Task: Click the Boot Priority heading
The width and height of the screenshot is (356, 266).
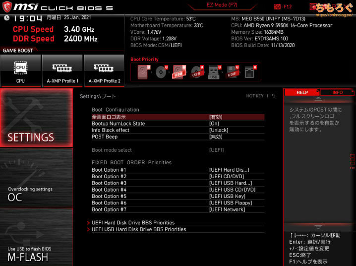Action: [144, 59]
